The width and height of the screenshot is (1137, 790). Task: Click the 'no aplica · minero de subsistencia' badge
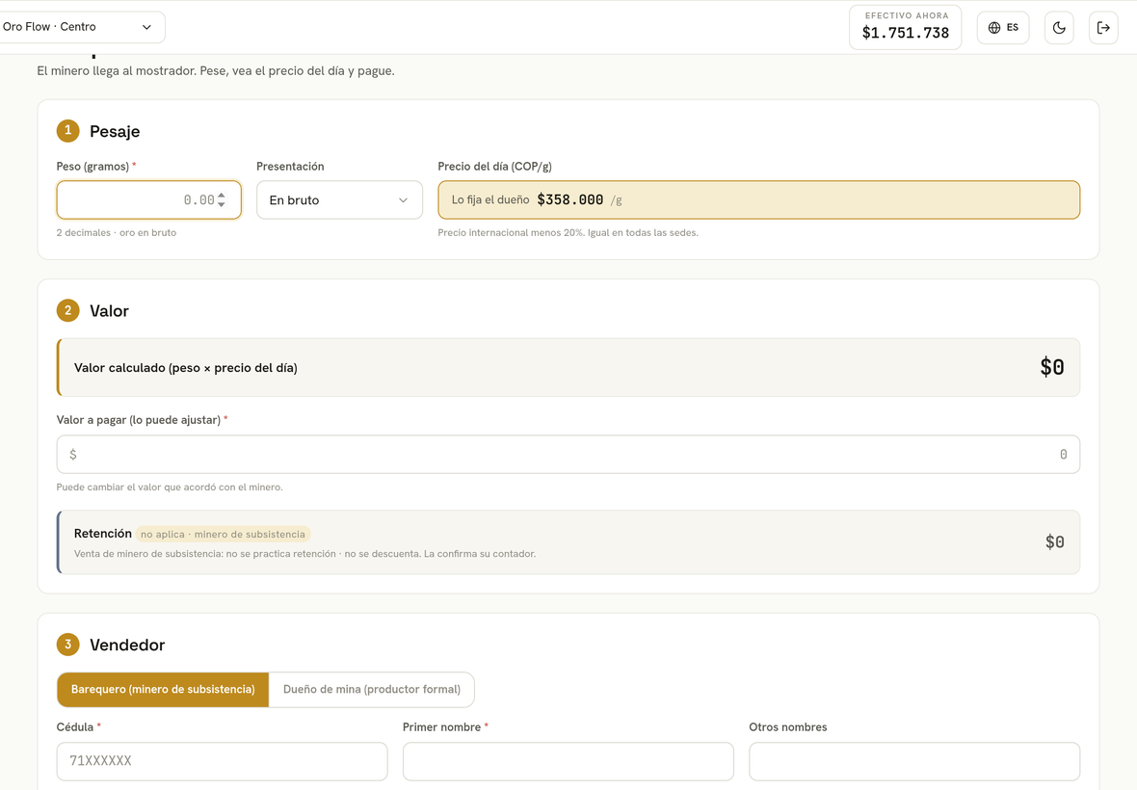point(223,534)
